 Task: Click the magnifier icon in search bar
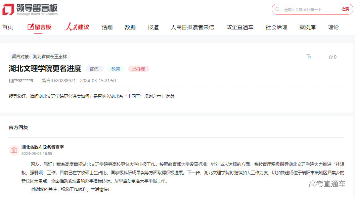pyautogui.click(x=277, y=9)
